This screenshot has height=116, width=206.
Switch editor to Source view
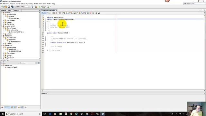44,13
